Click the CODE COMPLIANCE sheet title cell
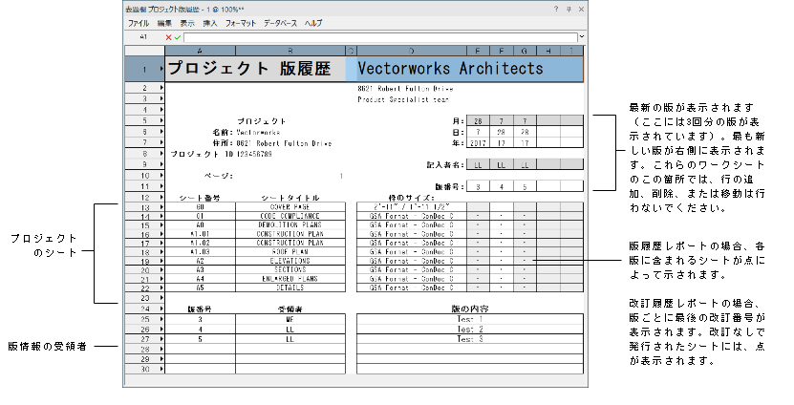794x405 pixels. (x=290, y=216)
